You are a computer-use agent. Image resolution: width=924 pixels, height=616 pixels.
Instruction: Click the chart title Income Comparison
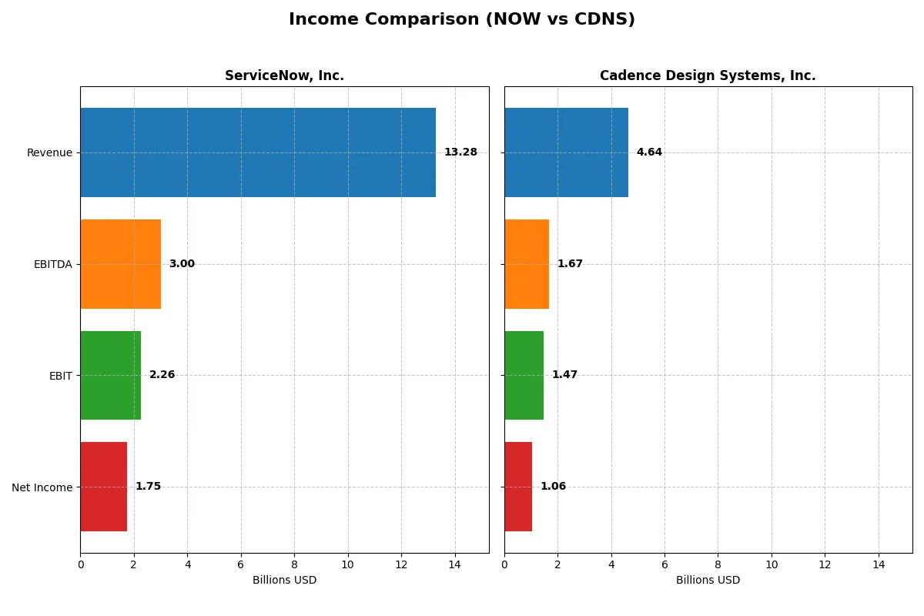click(x=462, y=19)
